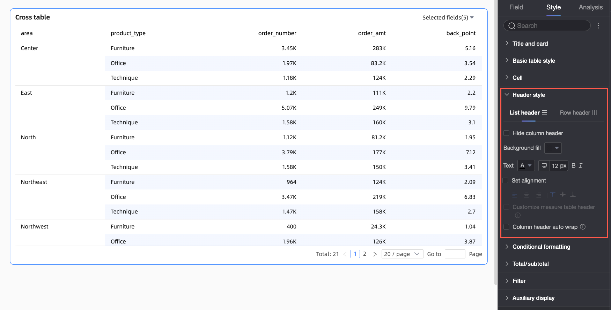Click info icon next to Column header auto wrap
The image size is (611, 310).
point(583,227)
